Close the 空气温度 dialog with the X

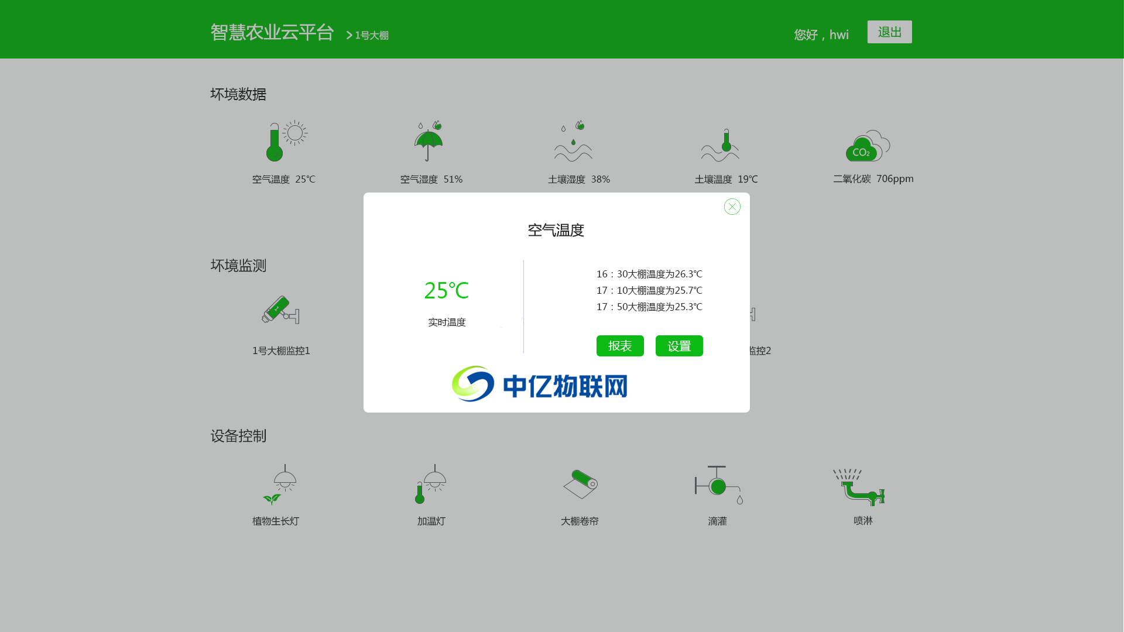(x=732, y=207)
